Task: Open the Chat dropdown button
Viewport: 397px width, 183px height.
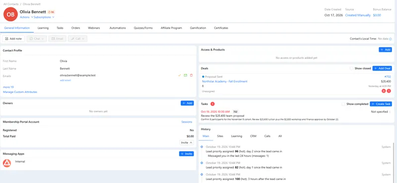Action: (37, 39)
